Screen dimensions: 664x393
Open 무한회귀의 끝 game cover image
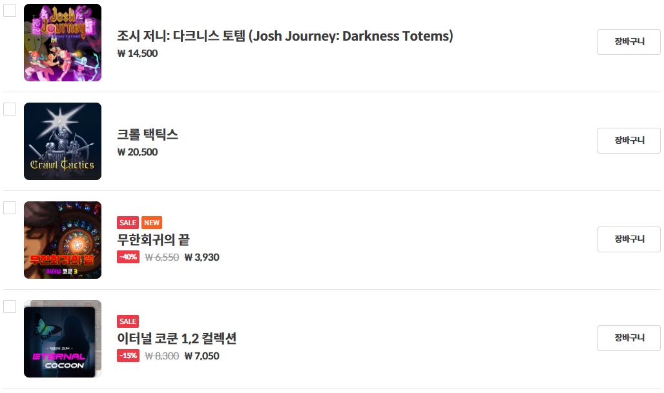tap(63, 240)
